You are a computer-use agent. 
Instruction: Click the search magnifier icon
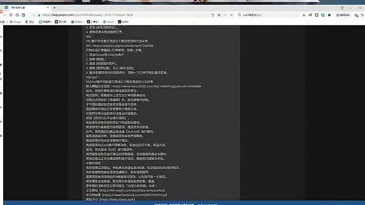[x=239, y=15]
